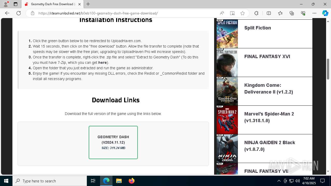Open Split screen view

(x=269, y=13)
